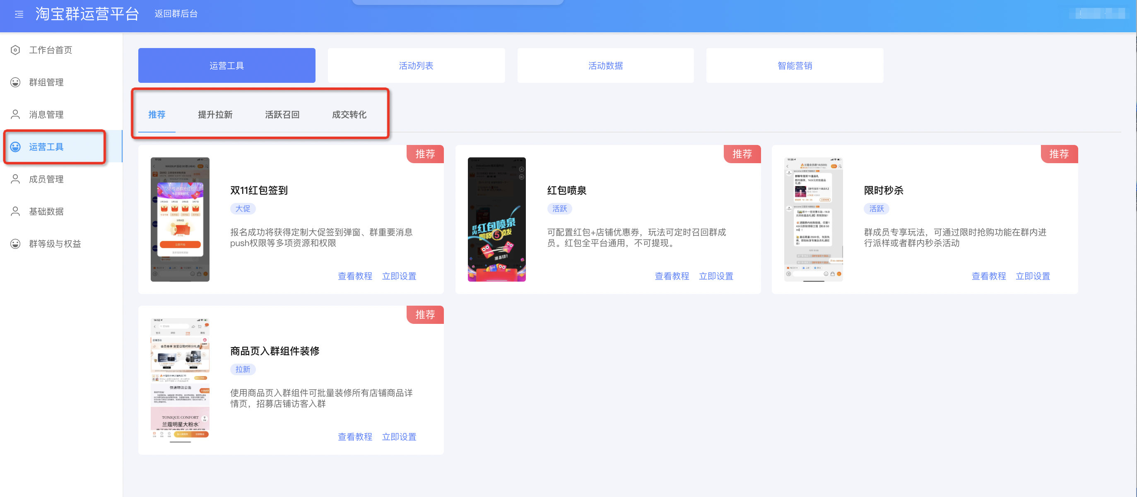The image size is (1137, 497).
Task: Click the 双11红包签到 card title
Action: [259, 190]
